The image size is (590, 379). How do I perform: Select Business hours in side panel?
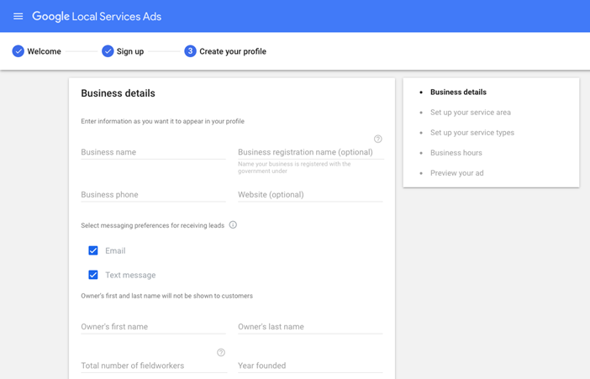[x=456, y=153]
